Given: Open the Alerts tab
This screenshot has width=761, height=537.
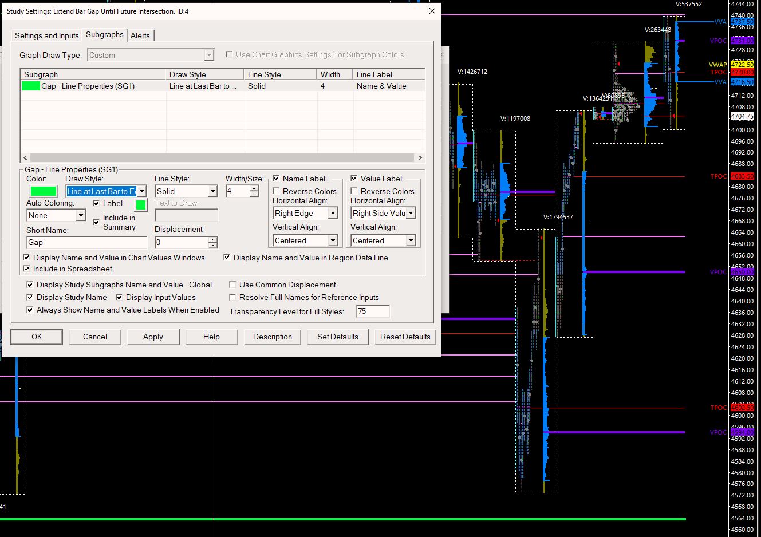Looking at the screenshot, I should [x=140, y=35].
